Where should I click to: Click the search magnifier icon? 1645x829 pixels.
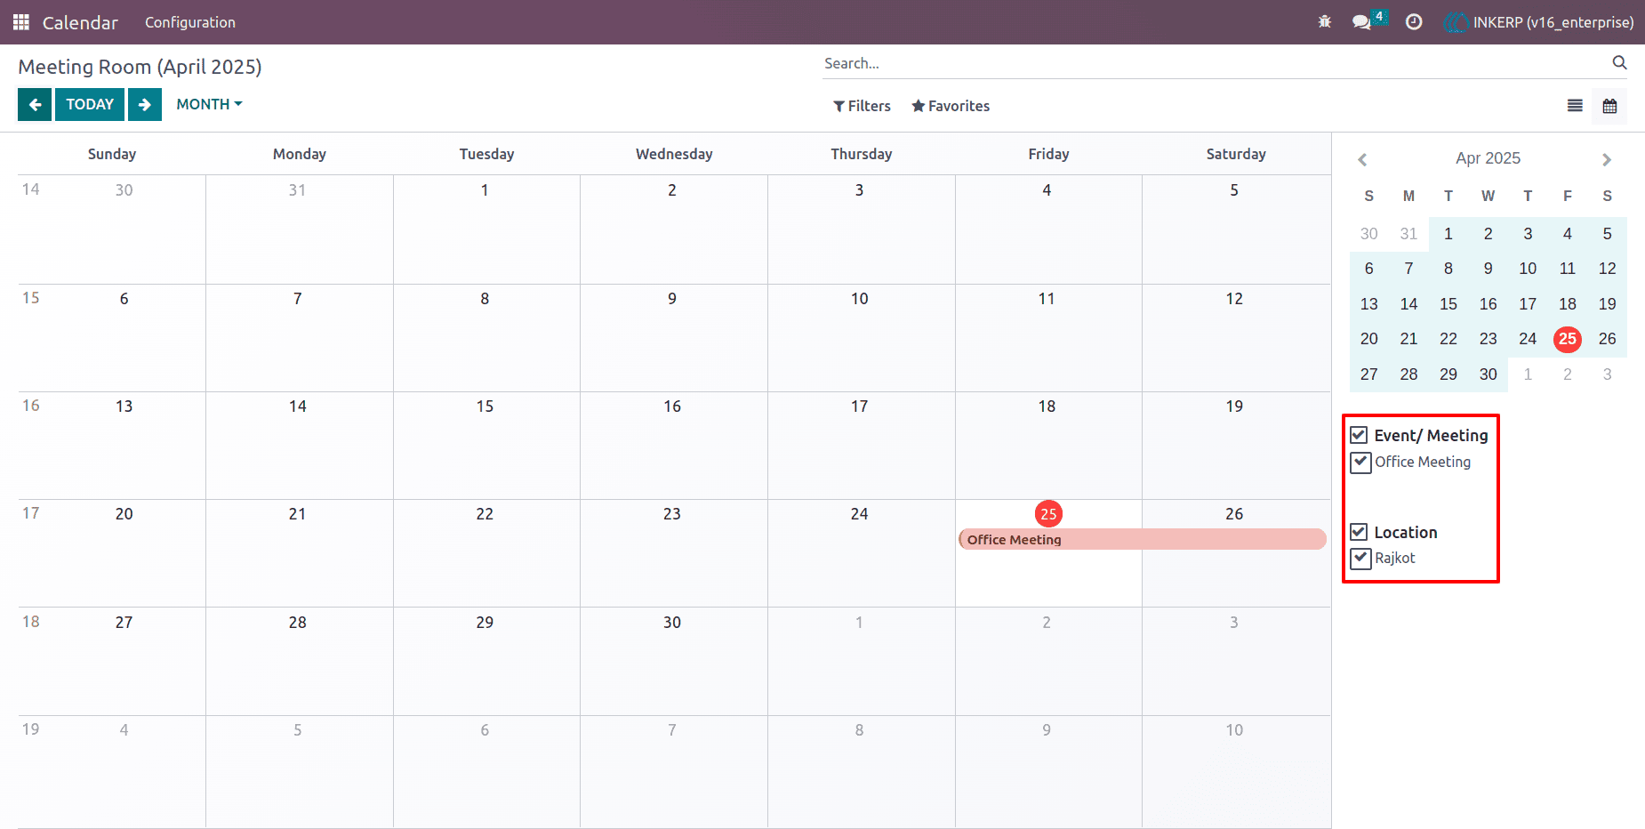tap(1619, 62)
